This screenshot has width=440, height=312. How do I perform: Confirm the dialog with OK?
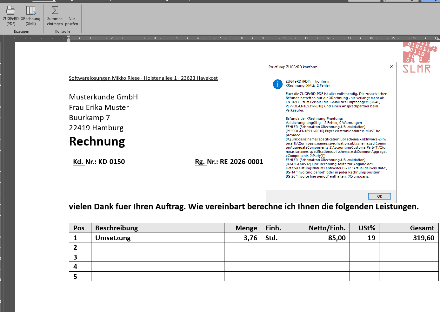379,196
